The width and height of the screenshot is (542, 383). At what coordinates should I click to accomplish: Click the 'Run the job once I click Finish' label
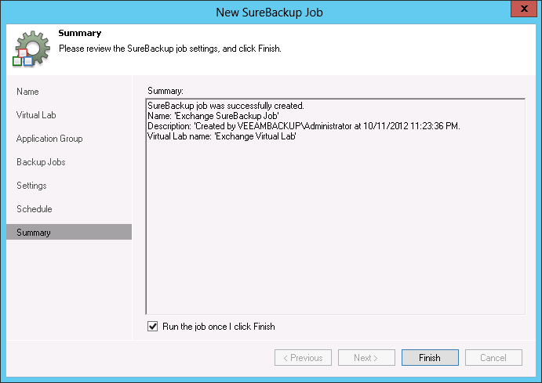[x=219, y=327]
